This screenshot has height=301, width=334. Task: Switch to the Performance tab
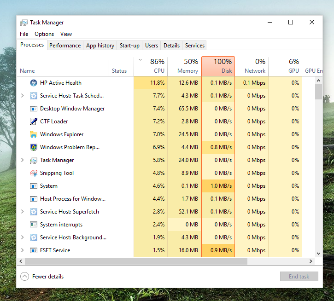pos(65,46)
